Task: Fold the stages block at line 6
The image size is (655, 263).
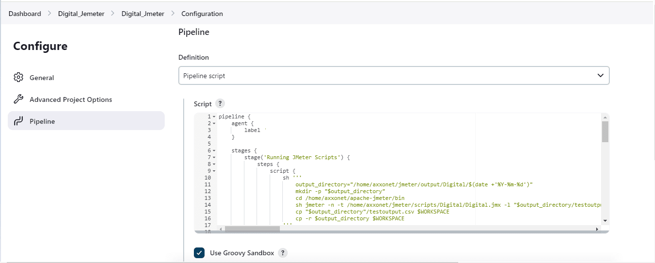Action: 214,151
